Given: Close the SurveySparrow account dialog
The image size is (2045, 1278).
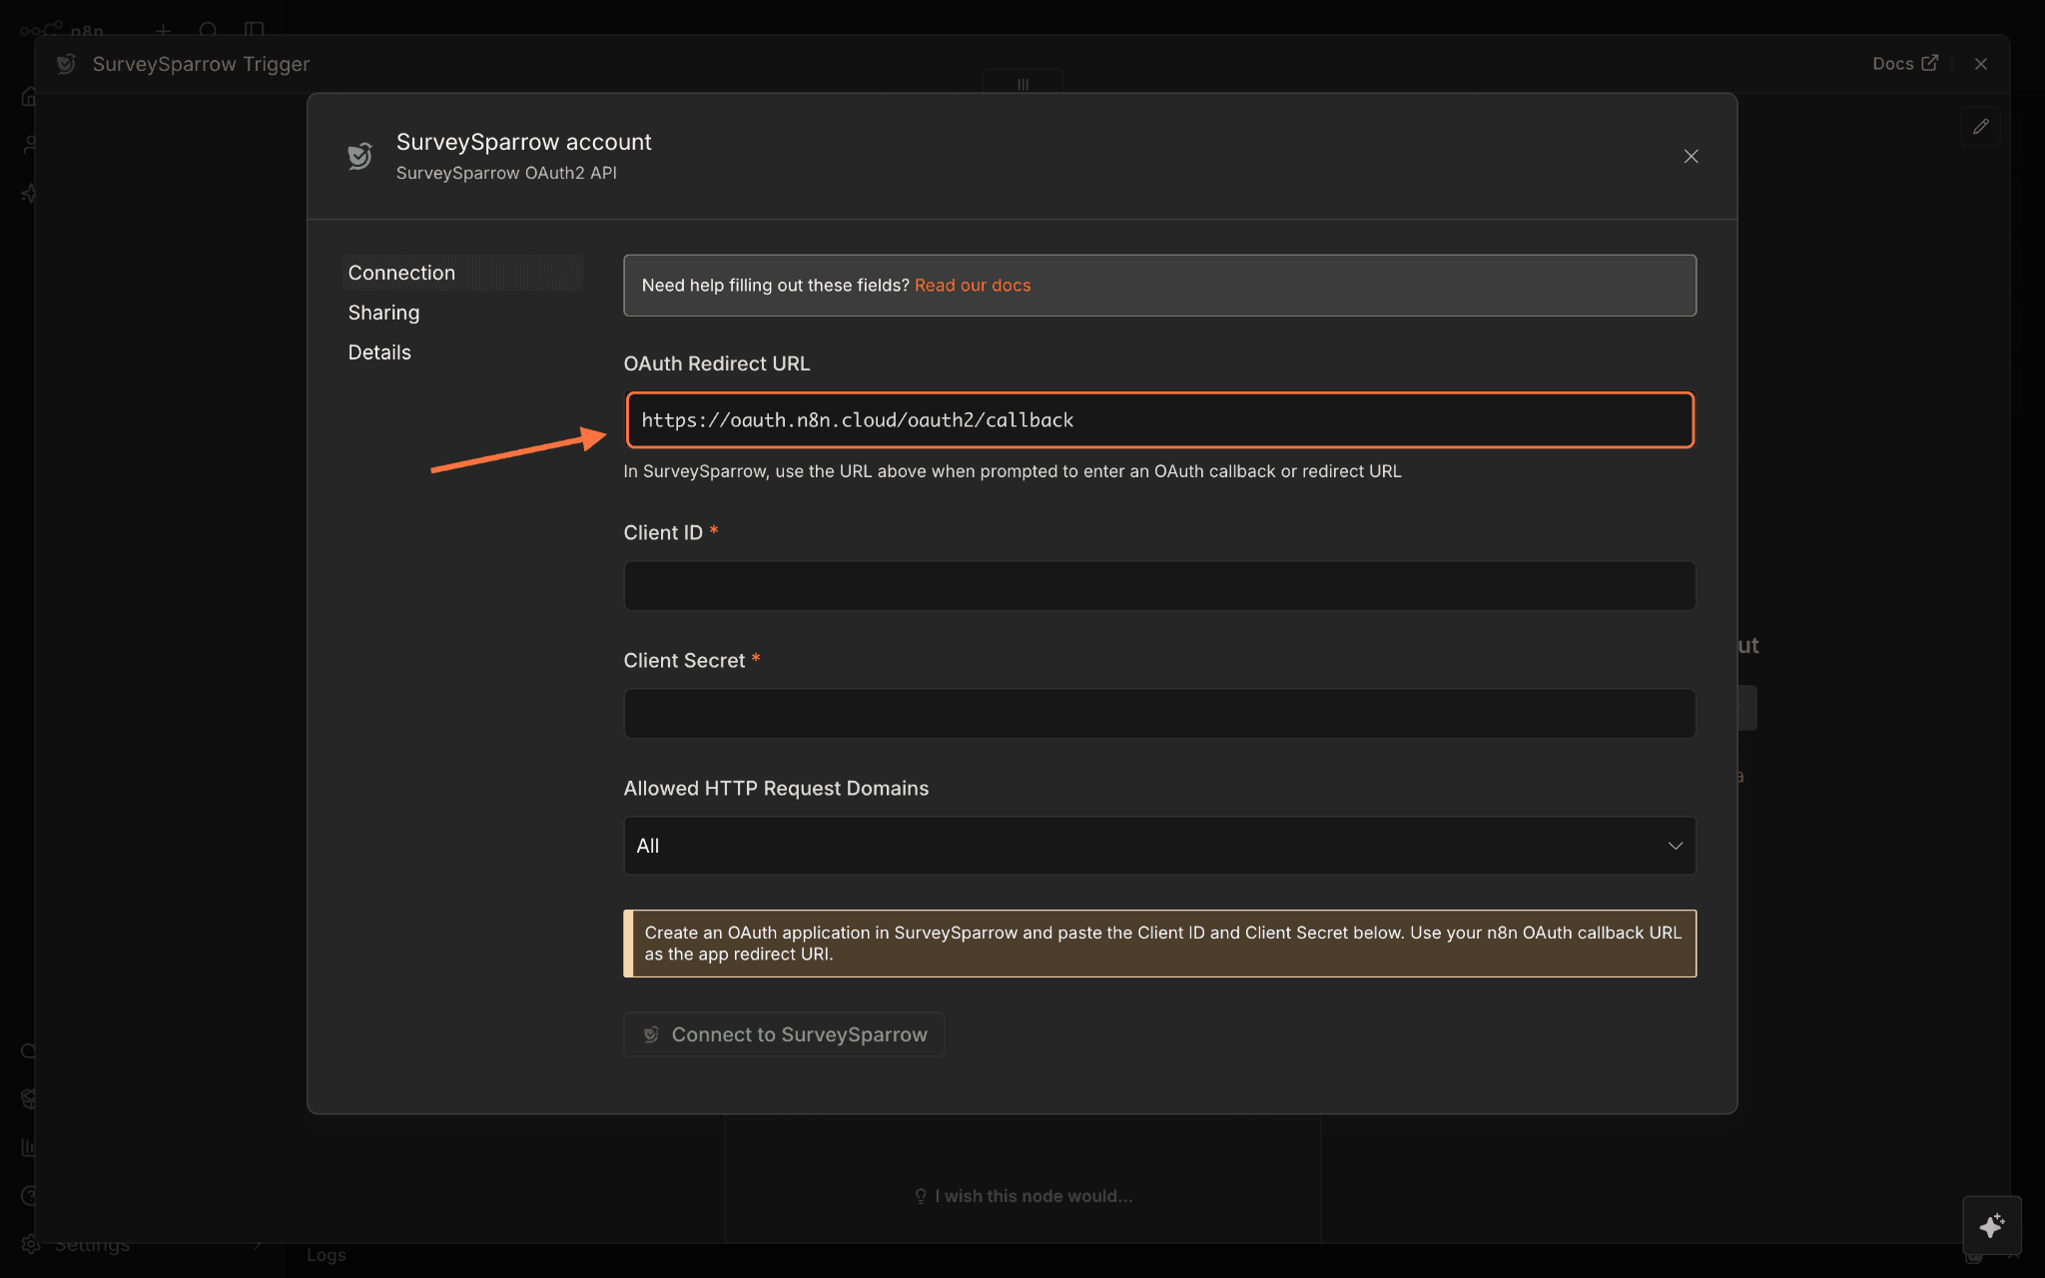Looking at the screenshot, I should 1691,157.
